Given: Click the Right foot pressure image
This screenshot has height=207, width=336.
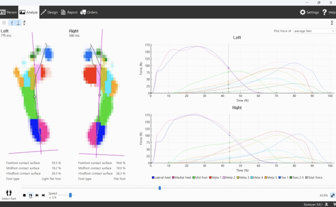Looking at the screenshot, I should [x=100, y=95].
